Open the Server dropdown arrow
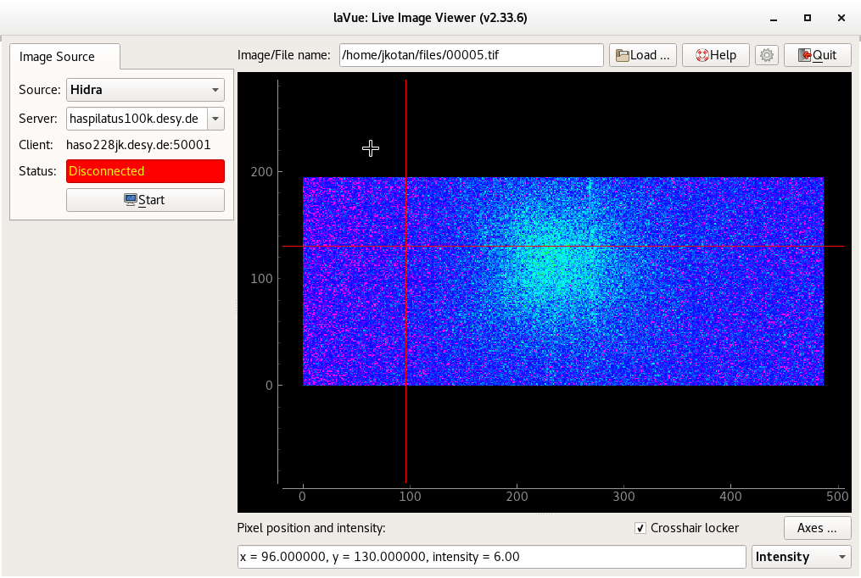The height and width of the screenshot is (578, 861). 215,119
